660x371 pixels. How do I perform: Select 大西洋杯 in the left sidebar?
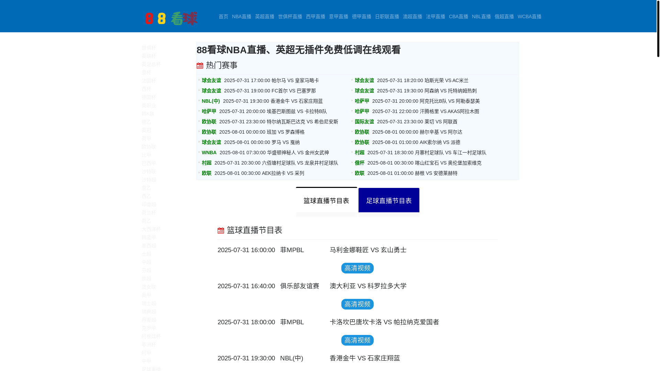click(151, 229)
